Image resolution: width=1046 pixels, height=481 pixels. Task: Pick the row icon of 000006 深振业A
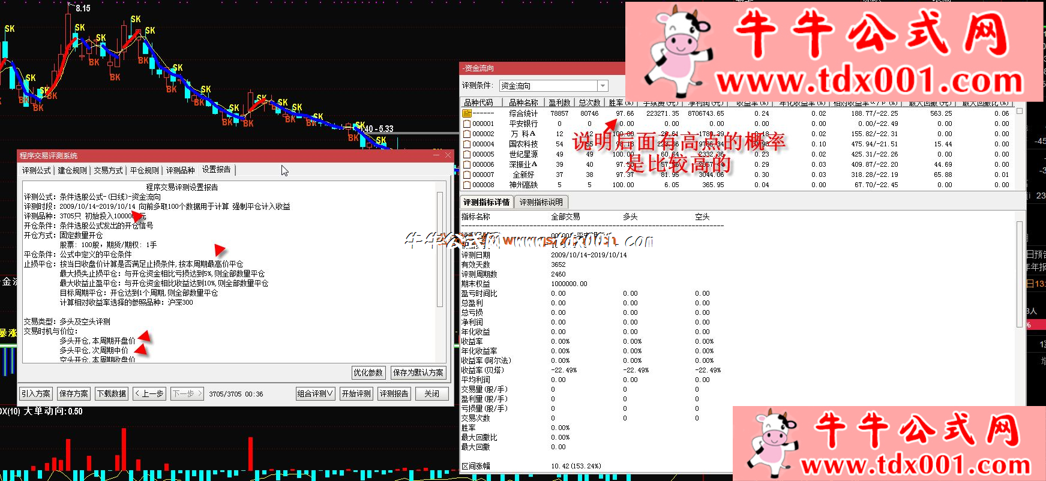coord(467,164)
